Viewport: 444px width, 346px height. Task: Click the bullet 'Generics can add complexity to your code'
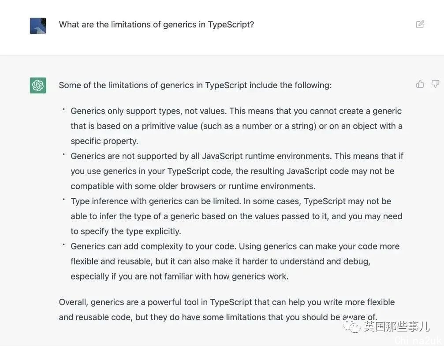pyautogui.click(x=235, y=261)
